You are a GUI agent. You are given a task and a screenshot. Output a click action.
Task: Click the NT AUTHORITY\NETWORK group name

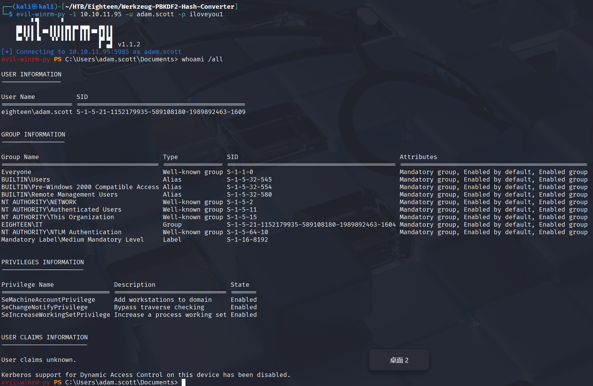pyautogui.click(x=39, y=202)
